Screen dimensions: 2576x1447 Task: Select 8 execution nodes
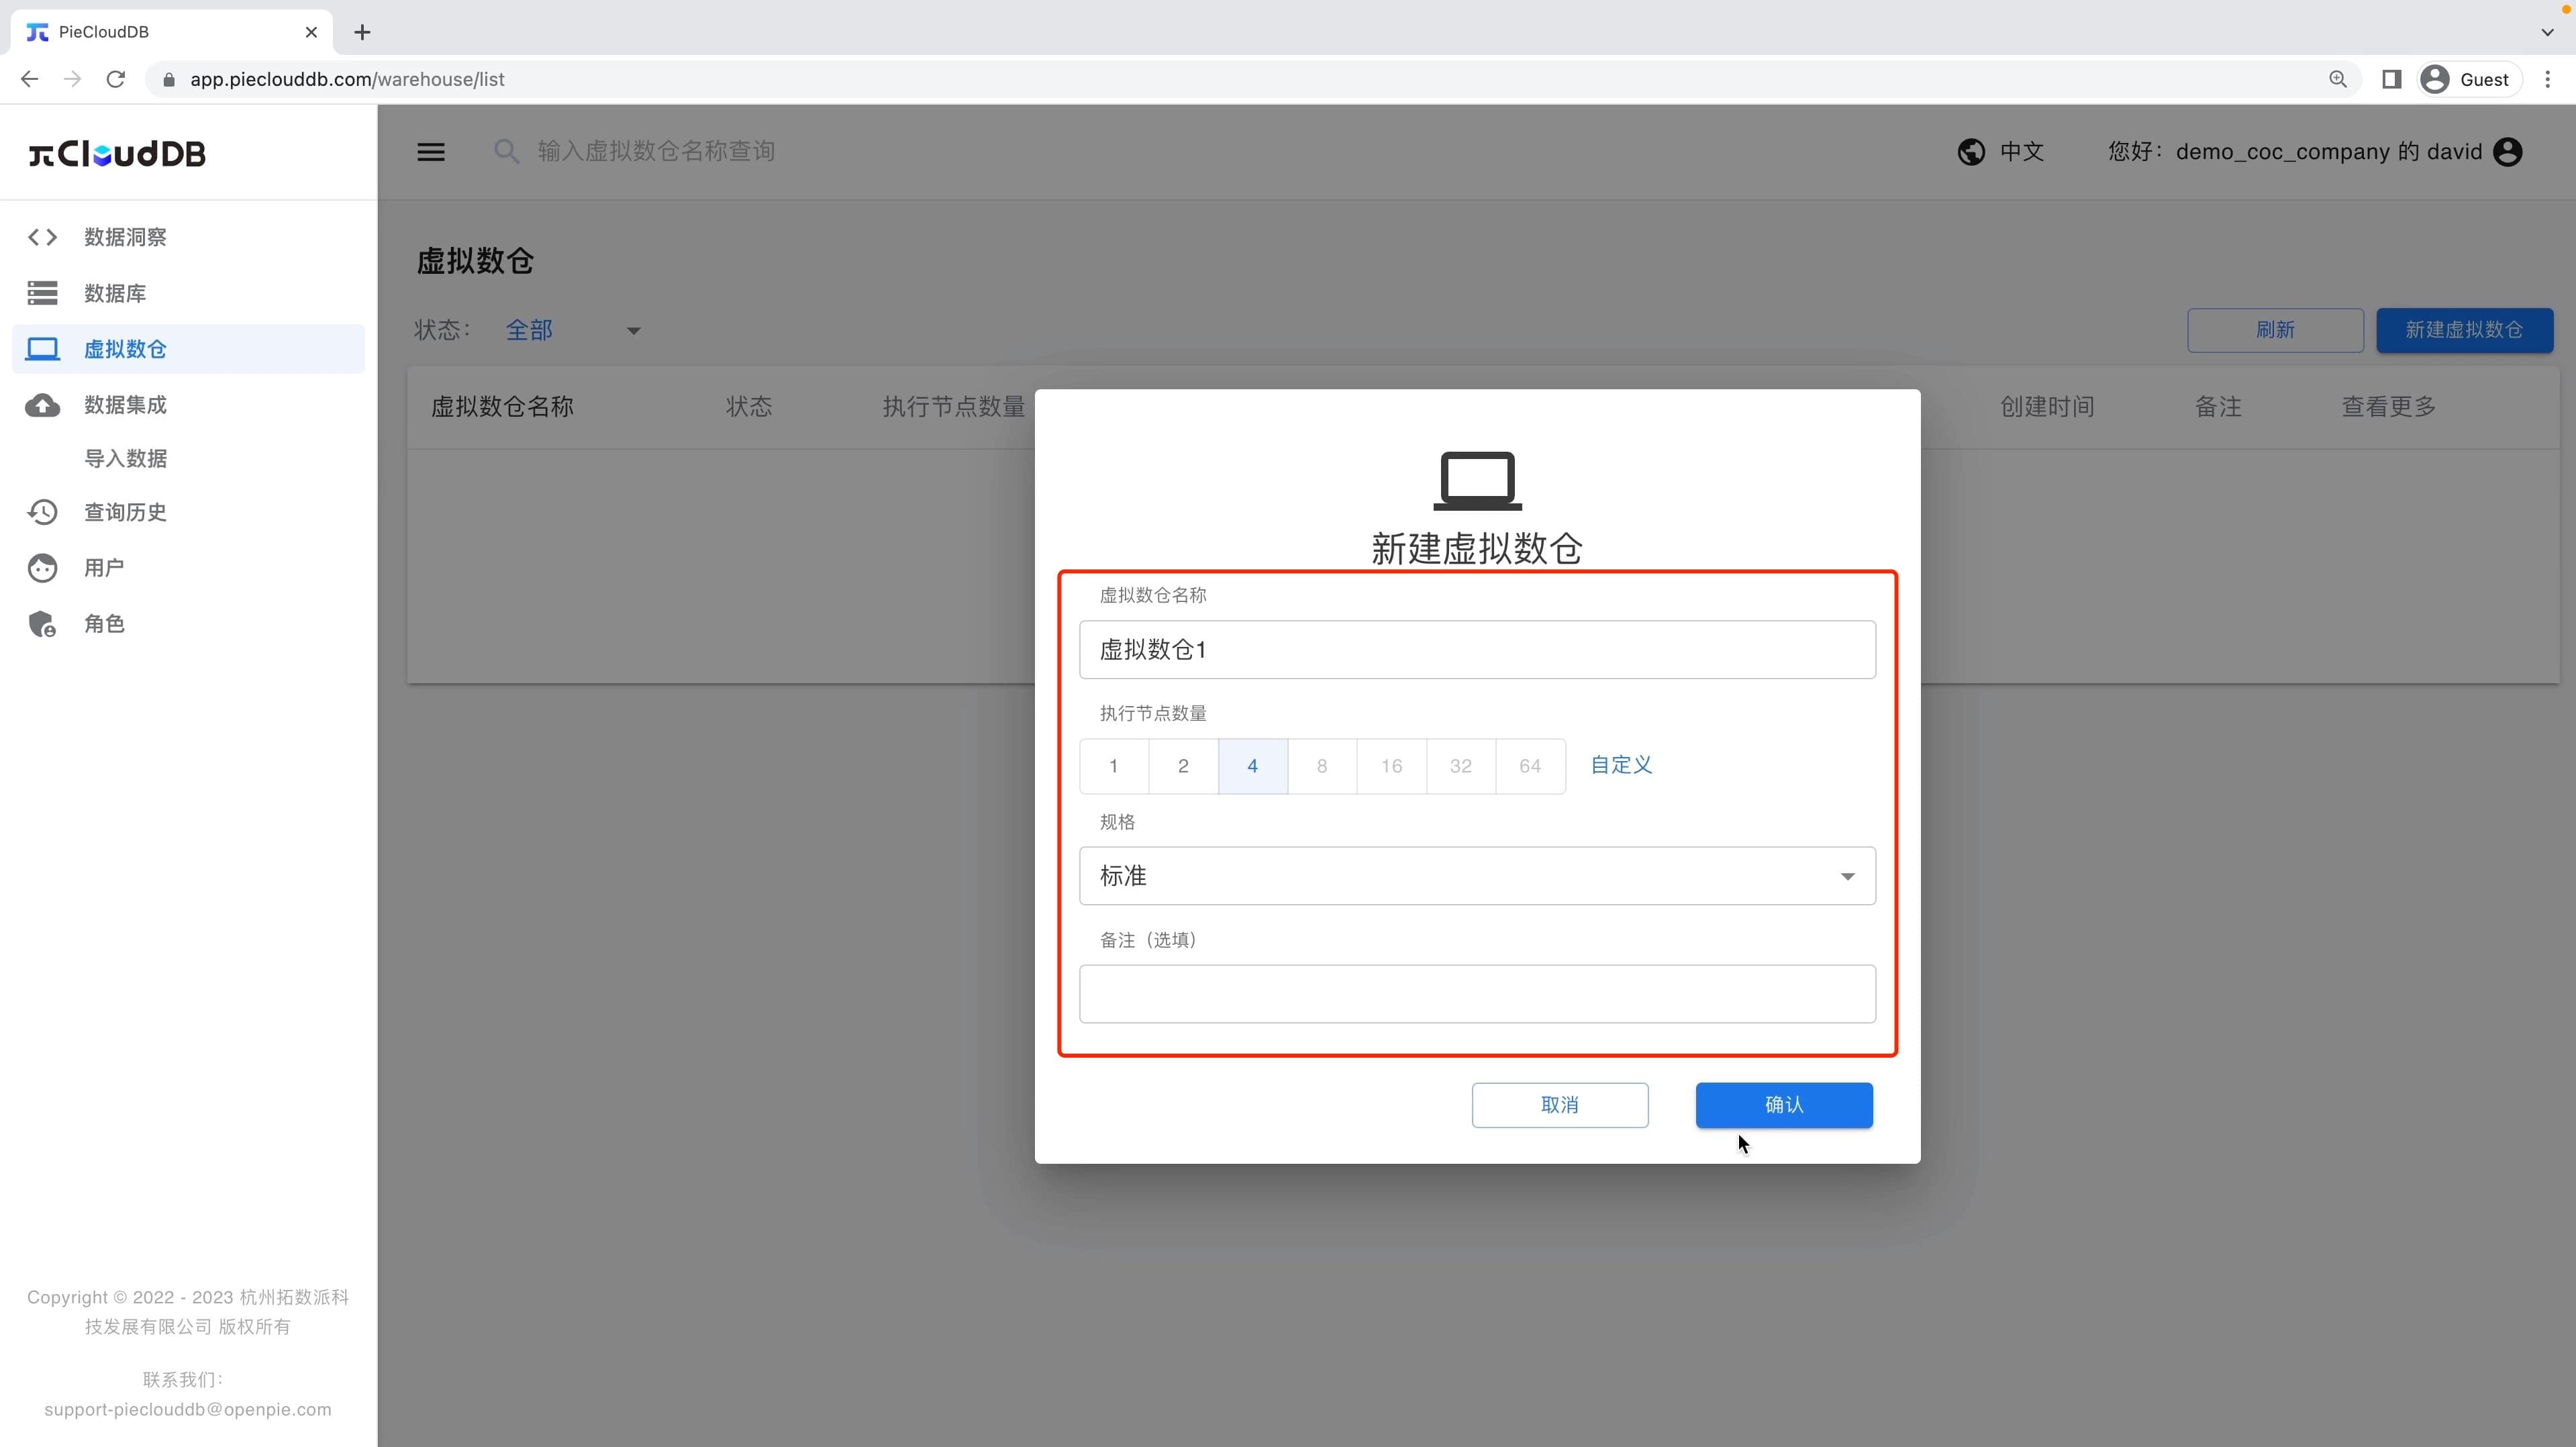(x=1321, y=765)
